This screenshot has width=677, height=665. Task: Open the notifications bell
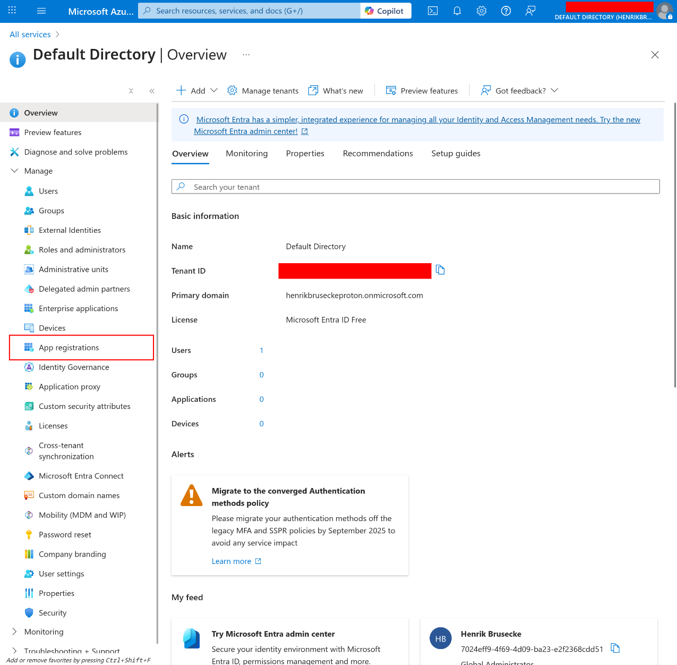457,10
